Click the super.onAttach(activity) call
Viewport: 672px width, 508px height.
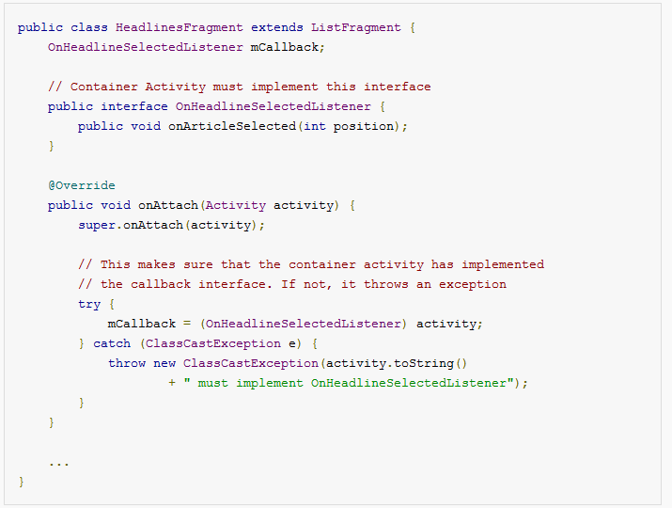click(171, 225)
